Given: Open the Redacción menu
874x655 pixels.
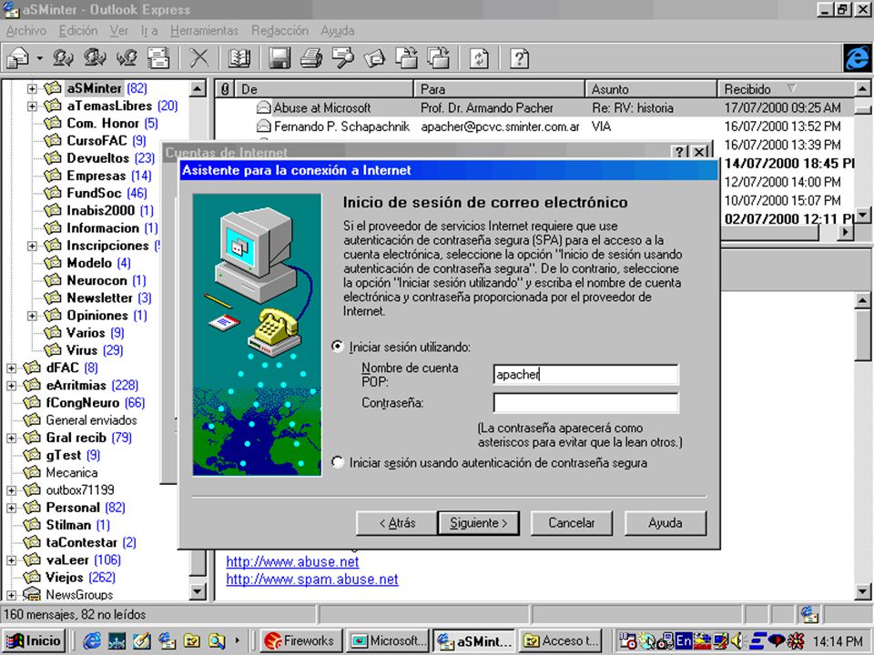Looking at the screenshot, I should [279, 31].
